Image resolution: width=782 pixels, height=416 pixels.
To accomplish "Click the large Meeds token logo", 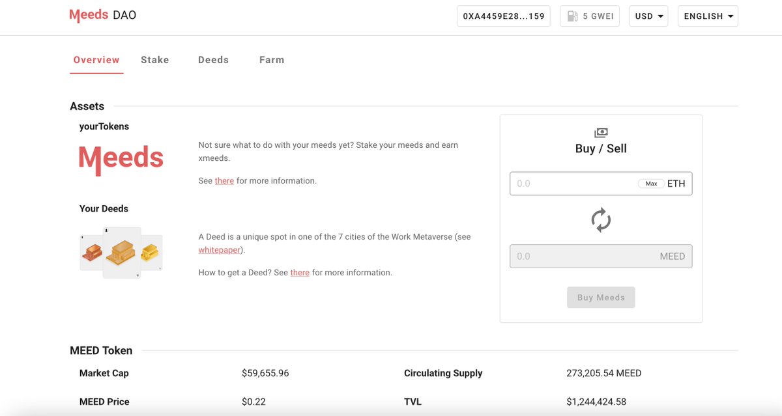I will (121, 161).
